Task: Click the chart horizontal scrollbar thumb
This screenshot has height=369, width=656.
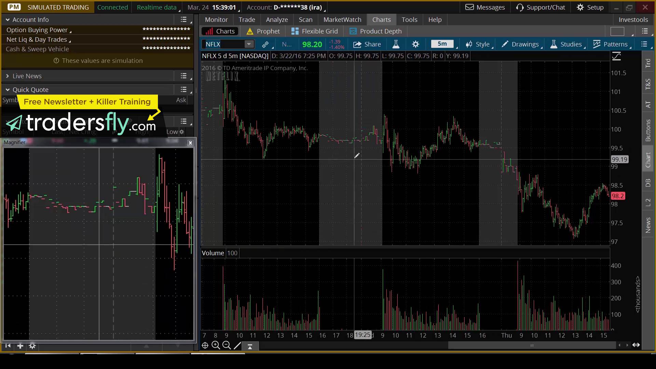Action: coord(532,345)
